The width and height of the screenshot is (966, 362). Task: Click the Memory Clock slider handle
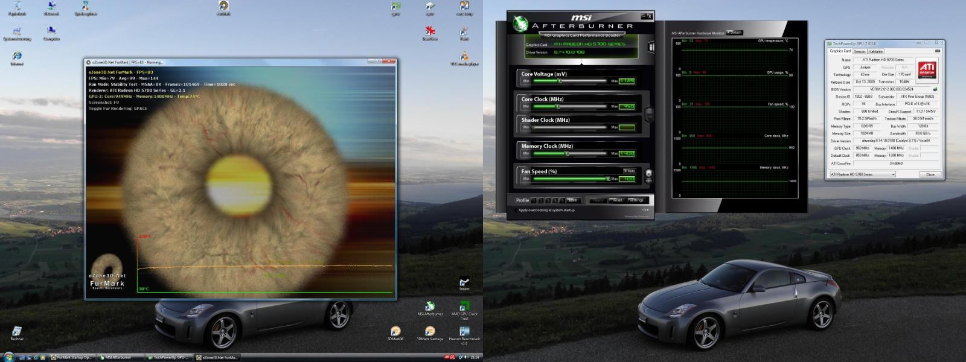[x=566, y=153]
